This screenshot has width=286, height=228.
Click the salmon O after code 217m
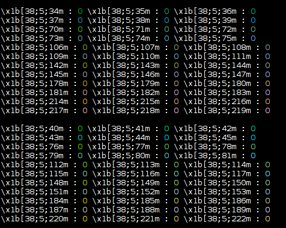point(85,111)
